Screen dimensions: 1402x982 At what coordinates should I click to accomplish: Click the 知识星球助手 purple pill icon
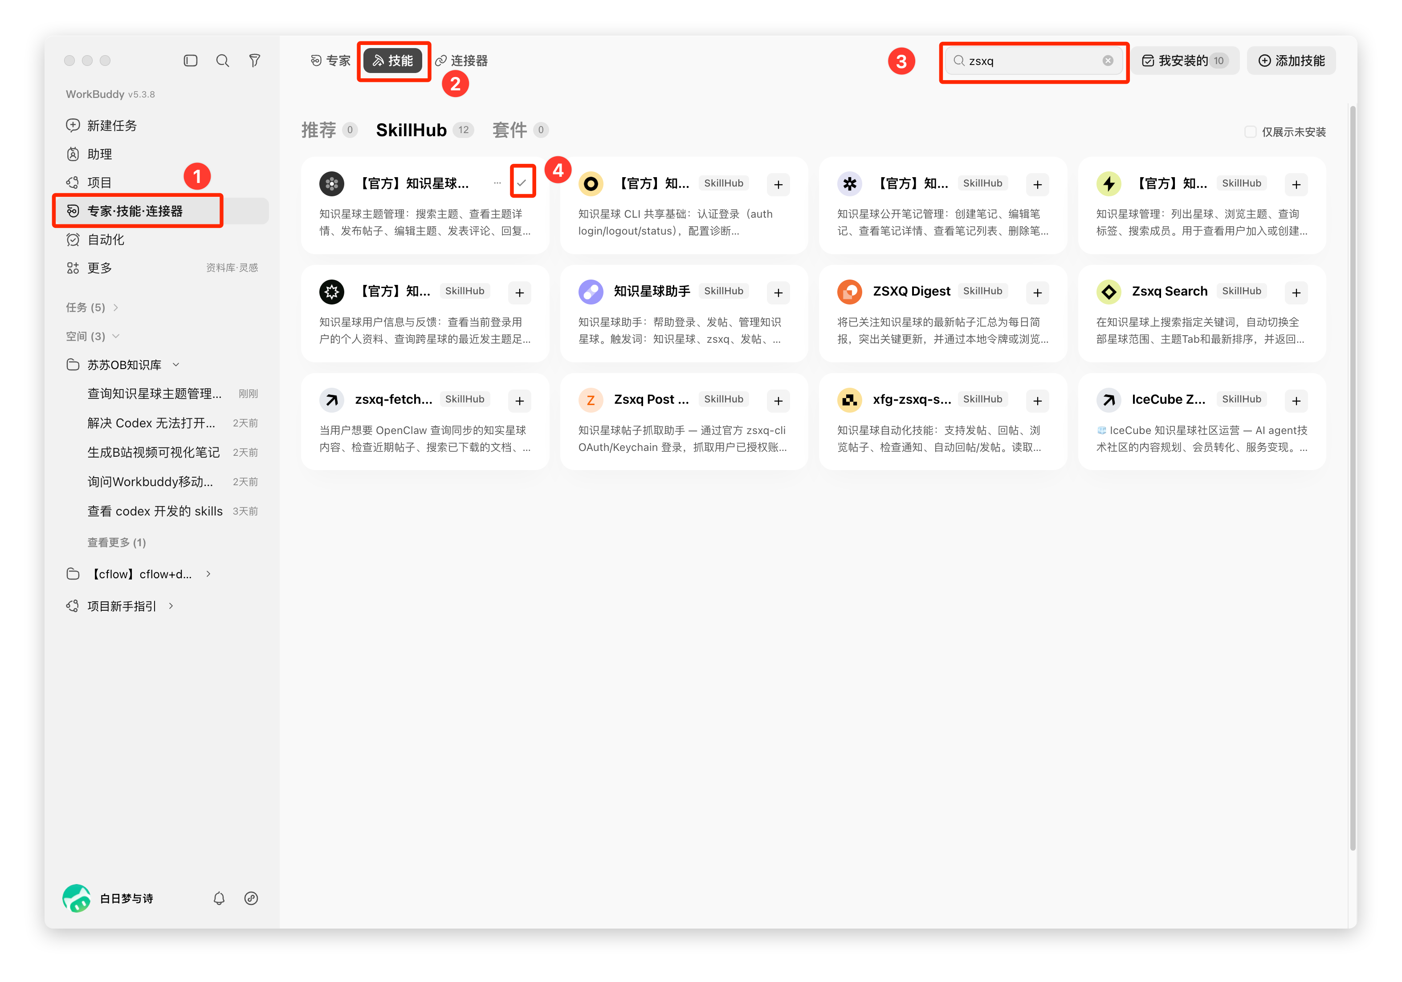pyautogui.click(x=591, y=292)
